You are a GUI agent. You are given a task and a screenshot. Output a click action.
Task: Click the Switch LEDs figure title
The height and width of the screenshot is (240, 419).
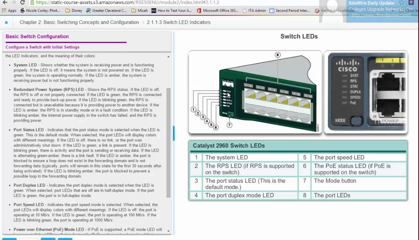coord(299,36)
